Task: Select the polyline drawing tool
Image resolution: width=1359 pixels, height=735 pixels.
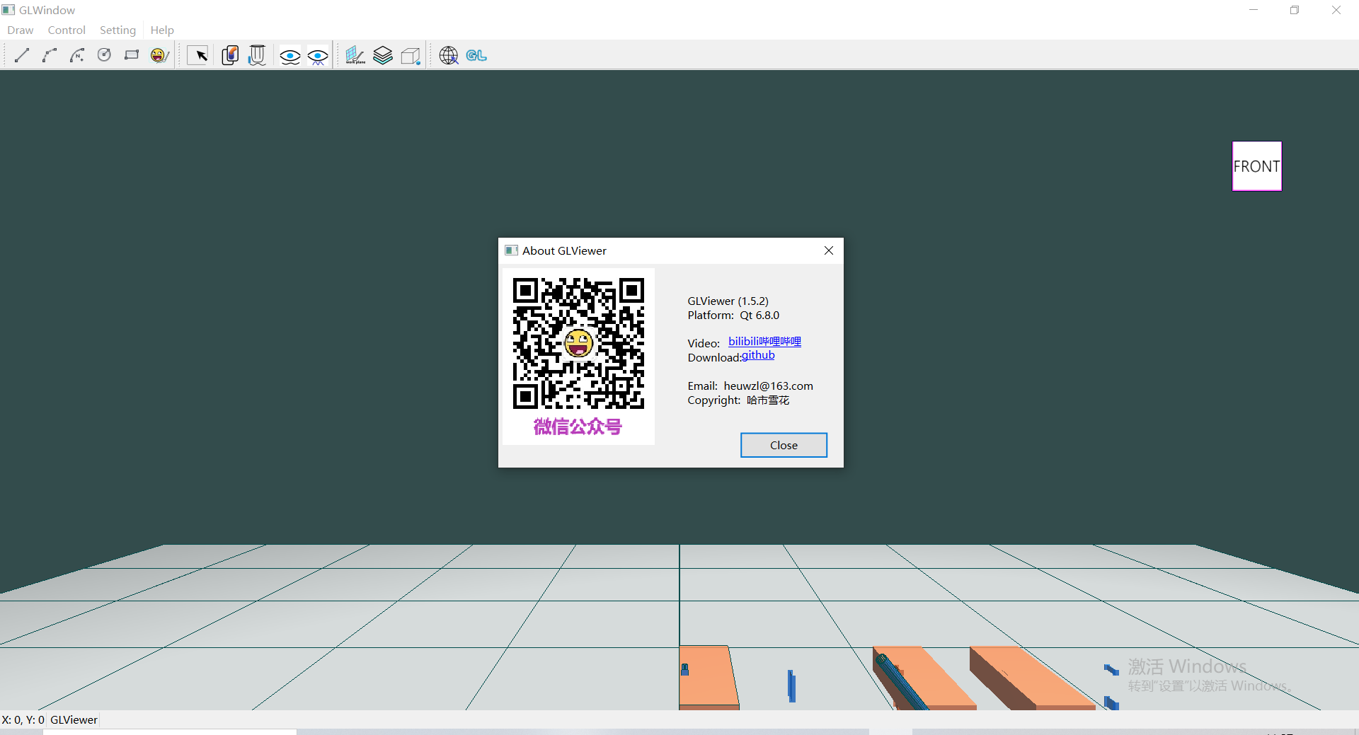Action: 50,55
